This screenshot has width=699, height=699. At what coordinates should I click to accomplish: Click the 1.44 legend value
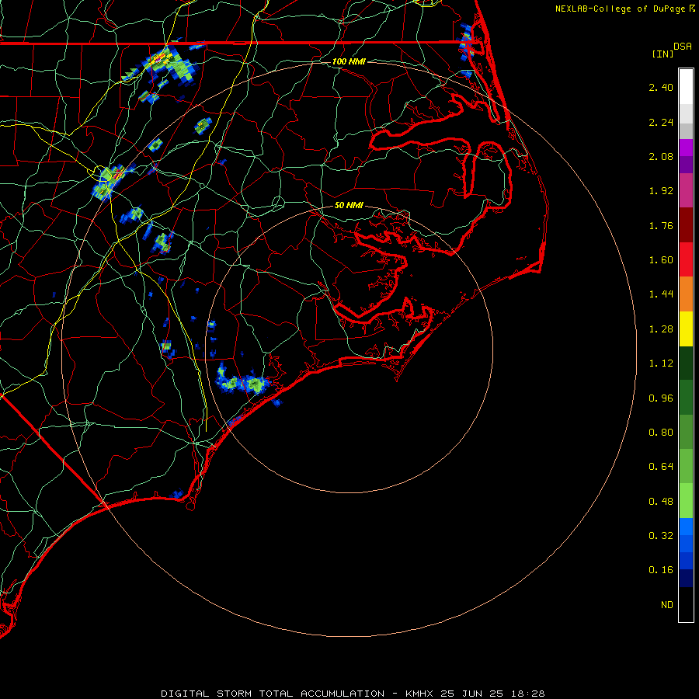pos(661,294)
